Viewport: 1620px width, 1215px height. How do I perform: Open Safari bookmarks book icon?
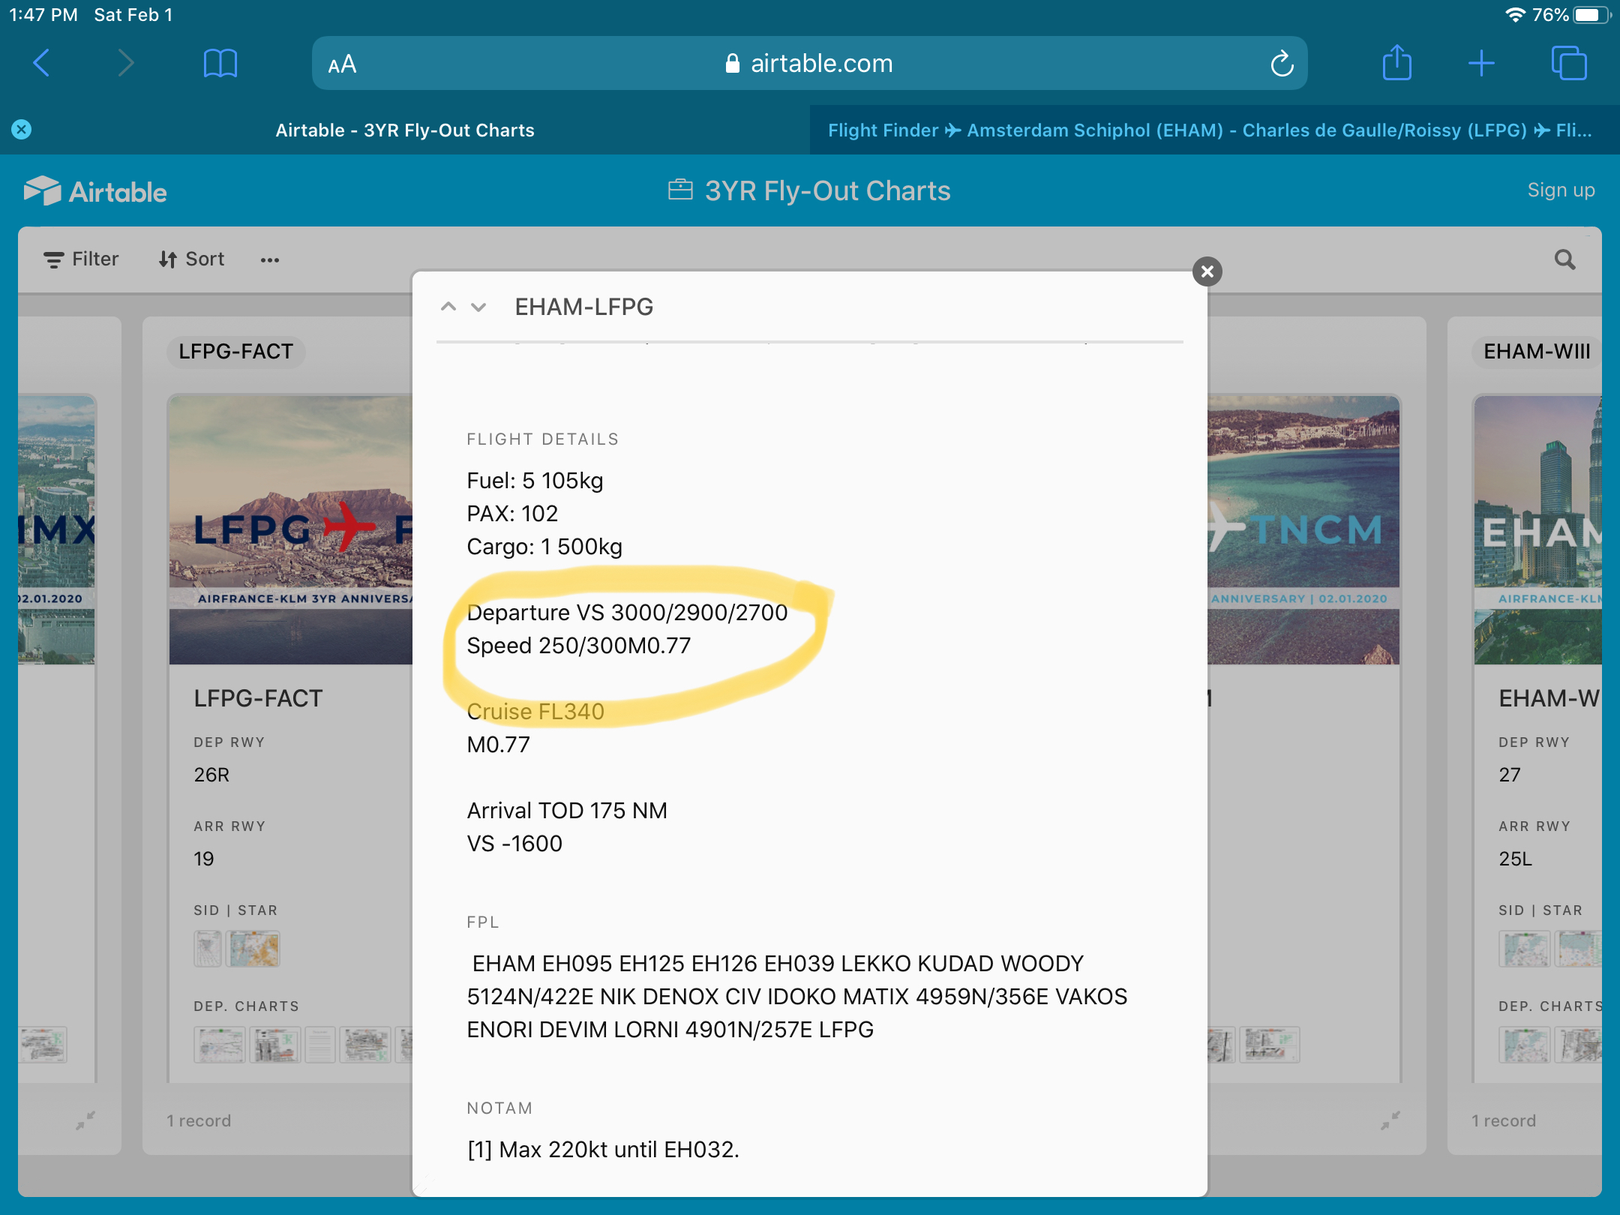(x=220, y=63)
